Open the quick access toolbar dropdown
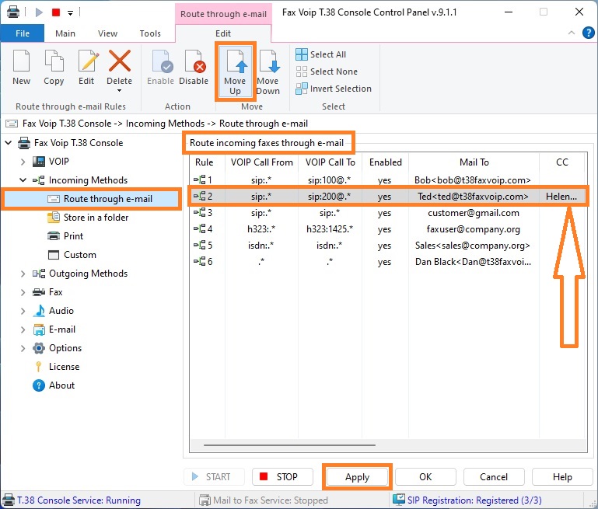 tap(70, 13)
